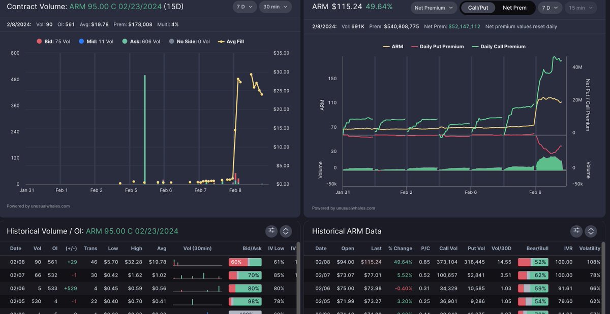Select the Net Prem view tab
This screenshot has width=610, height=314.
coord(514,8)
